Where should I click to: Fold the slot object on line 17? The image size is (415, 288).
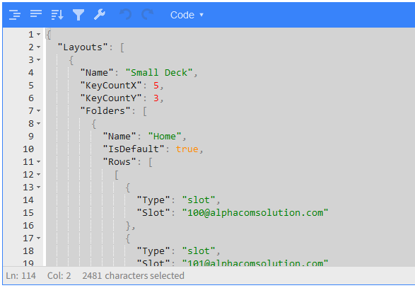(39, 238)
